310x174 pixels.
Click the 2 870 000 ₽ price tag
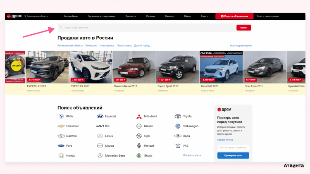click(x=34, y=80)
